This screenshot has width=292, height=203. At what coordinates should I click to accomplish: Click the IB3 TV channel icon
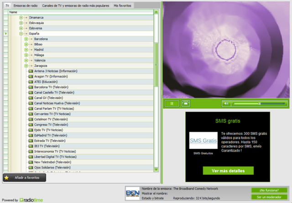click(x=31, y=146)
